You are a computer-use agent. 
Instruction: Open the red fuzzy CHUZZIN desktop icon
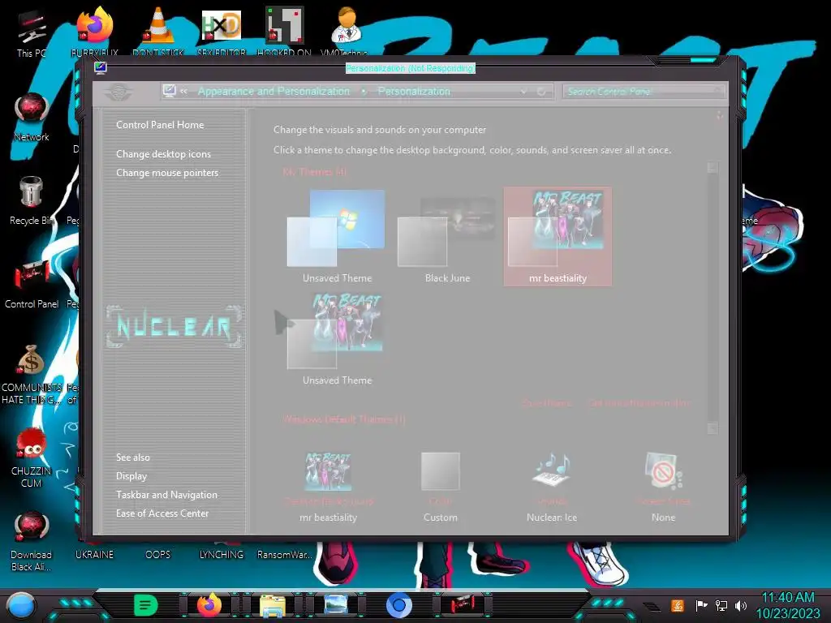pyautogui.click(x=32, y=458)
